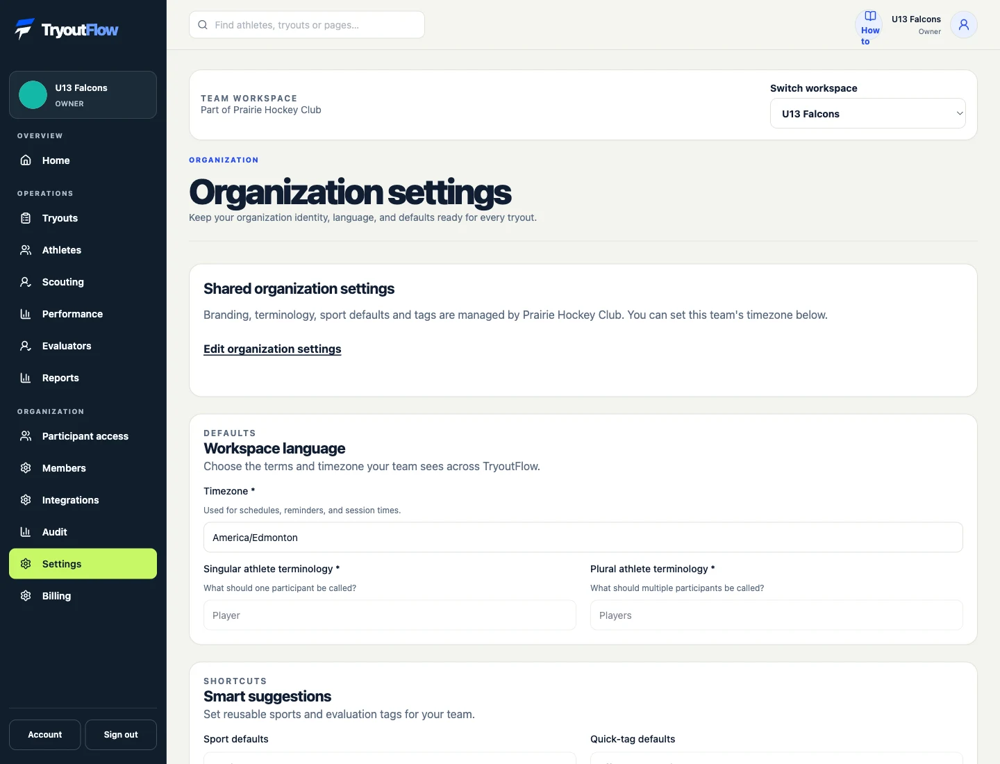Open the user profile avatar icon
Screen dimensions: 1000x764
click(964, 25)
